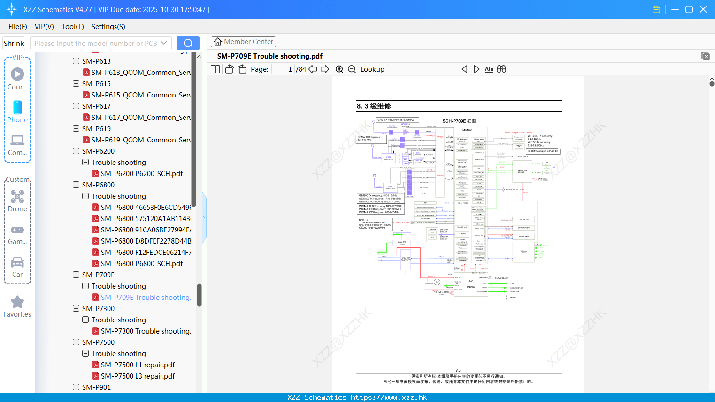Collapse the SM-P613 tree node
Screen dimensions: 715x402
pyautogui.click(x=76, y=61)
